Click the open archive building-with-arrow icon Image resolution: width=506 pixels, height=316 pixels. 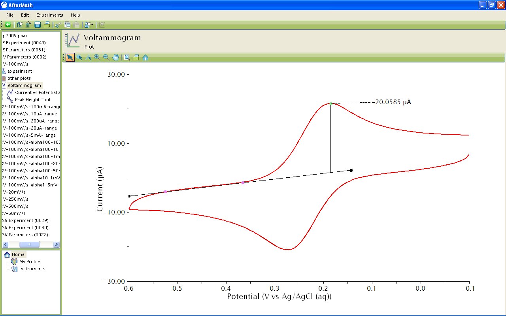(x=28, y=24)
